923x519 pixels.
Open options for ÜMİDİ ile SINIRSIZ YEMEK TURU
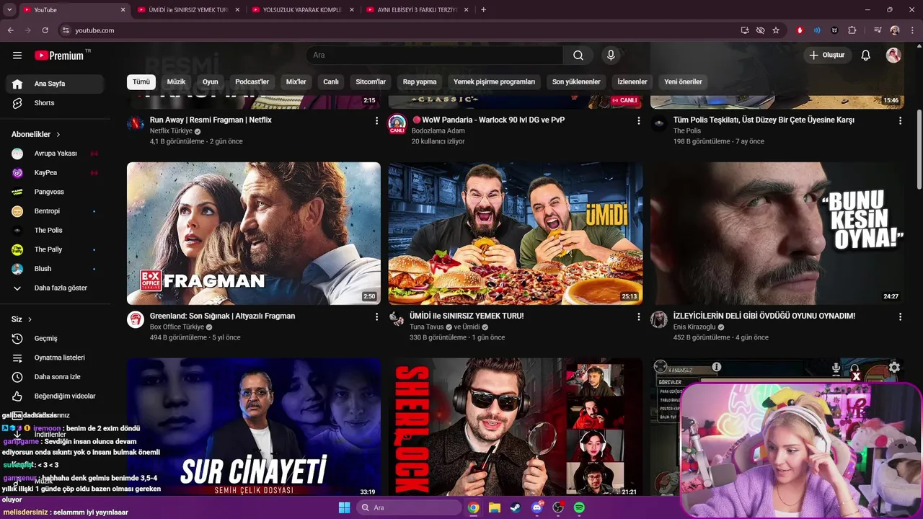(x=638, y=316)
